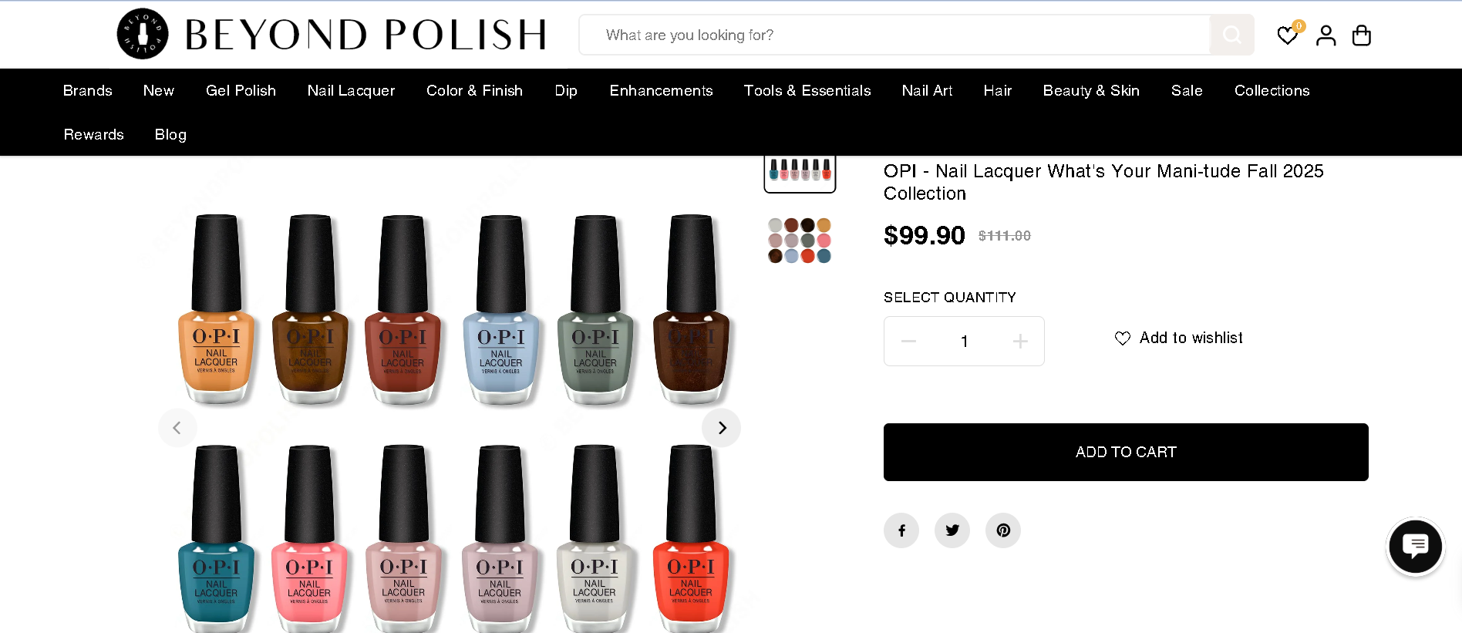Go to the Beyond Polish logo homepage
1462x633 pixels.
click(332, 35)
